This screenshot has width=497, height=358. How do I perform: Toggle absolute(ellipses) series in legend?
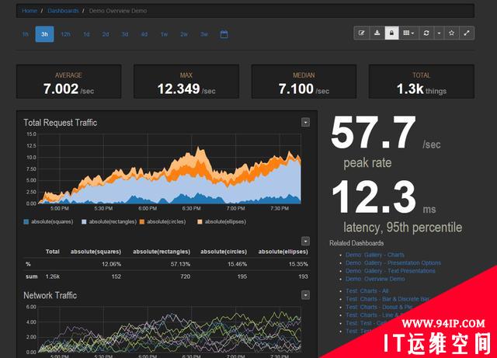pyautogui.click(x=222, y=222)
